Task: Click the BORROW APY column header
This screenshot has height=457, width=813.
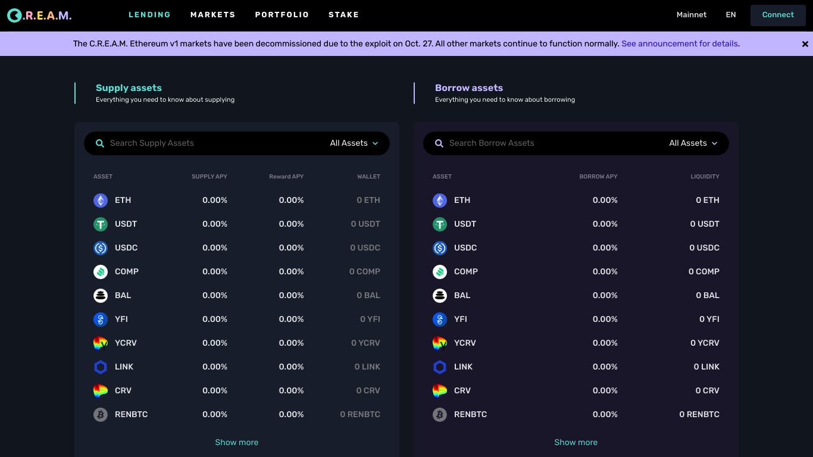Action: (598, 177)
